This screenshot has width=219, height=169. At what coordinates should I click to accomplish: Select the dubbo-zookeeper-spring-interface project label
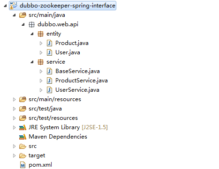click(x=68, y=6)
